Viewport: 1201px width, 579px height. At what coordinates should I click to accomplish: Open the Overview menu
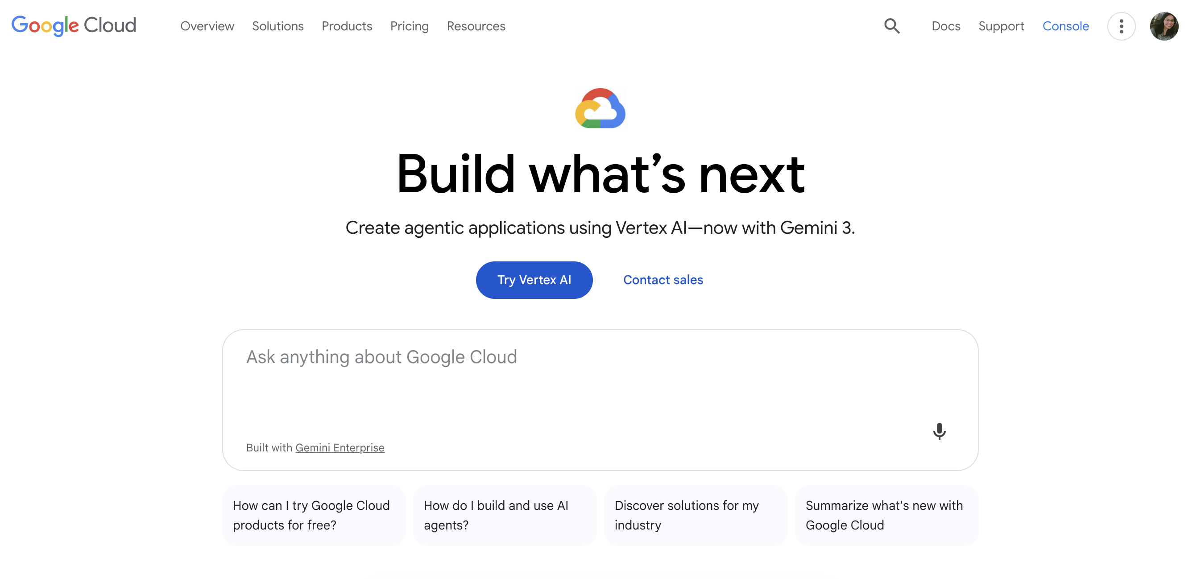207,26
